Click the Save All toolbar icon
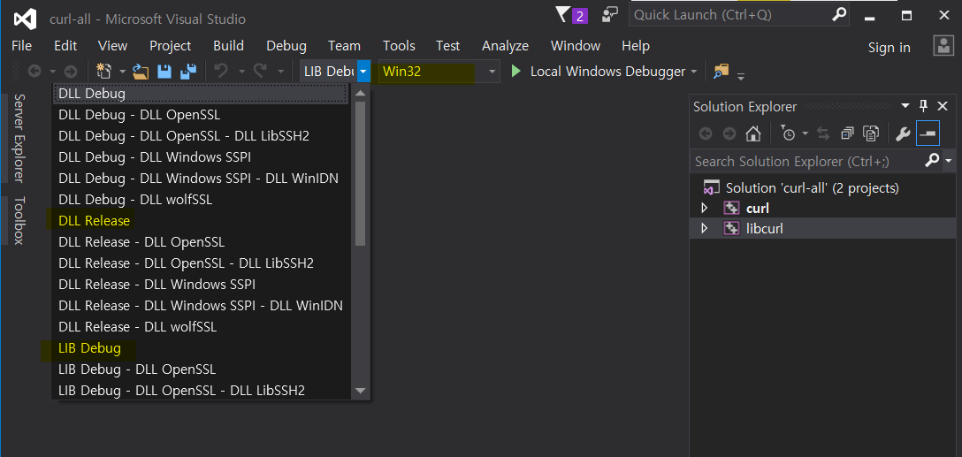This screenshot has width=962, height=457. (x=187, y=72)
